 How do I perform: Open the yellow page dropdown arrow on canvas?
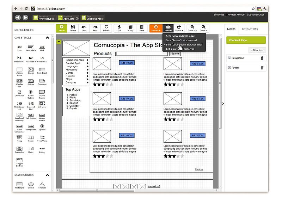tap(59, 42)
